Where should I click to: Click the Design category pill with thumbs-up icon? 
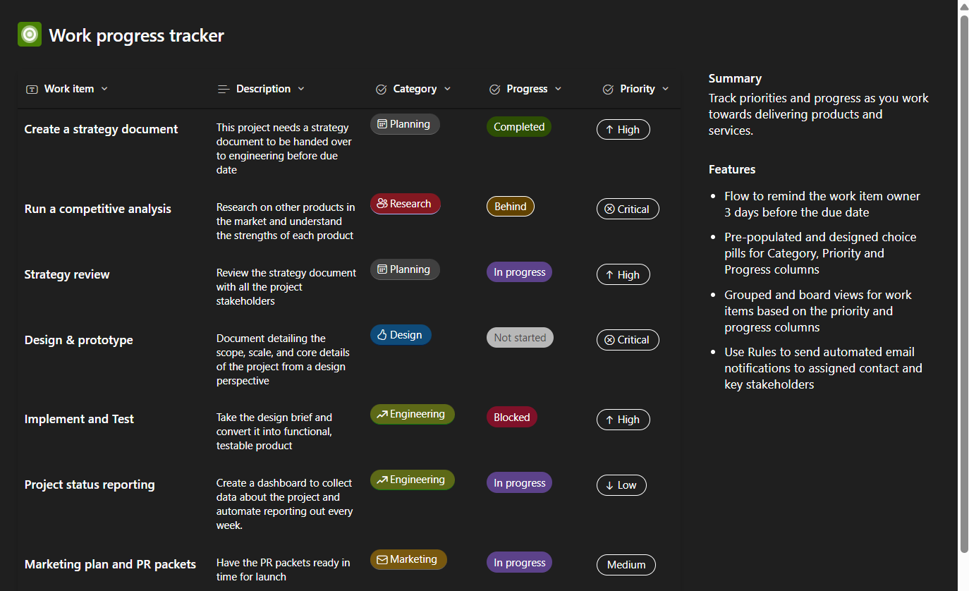[x=401, y=335]
